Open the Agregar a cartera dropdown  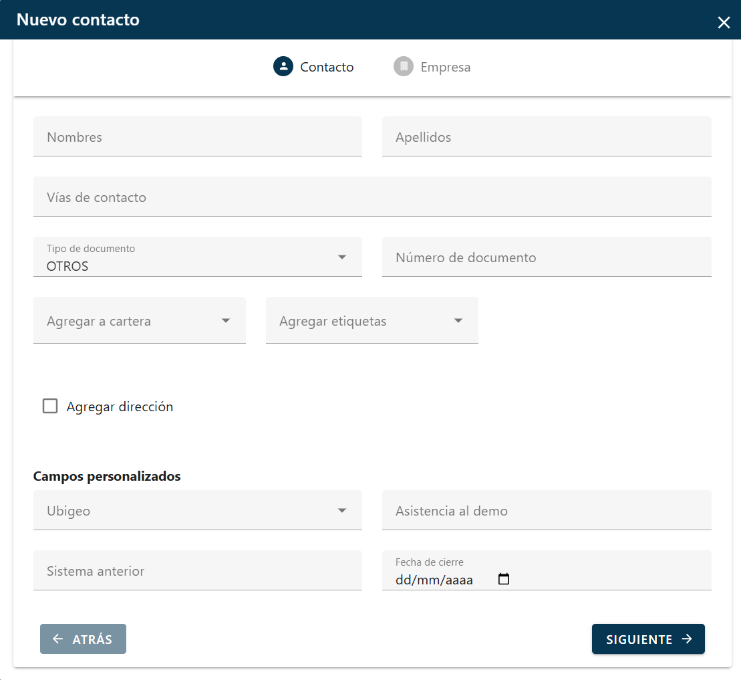(225, 321)
